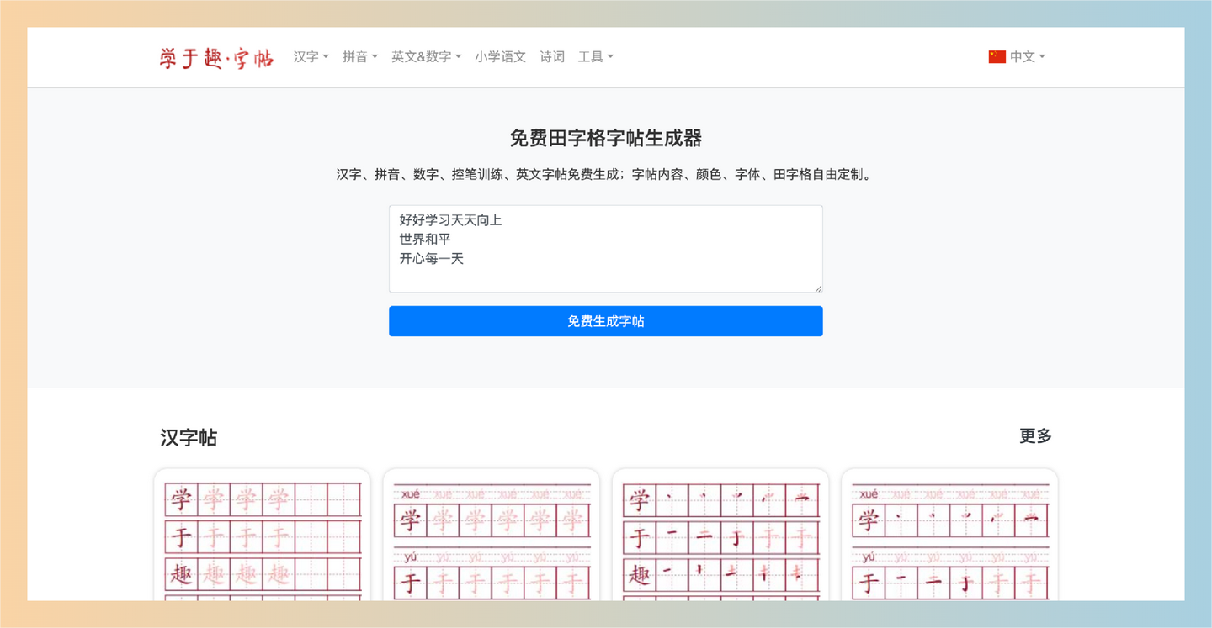Open the first red 学于趣 copybook preview
Screen dimensions: 1212x628
tap(261, 538)
